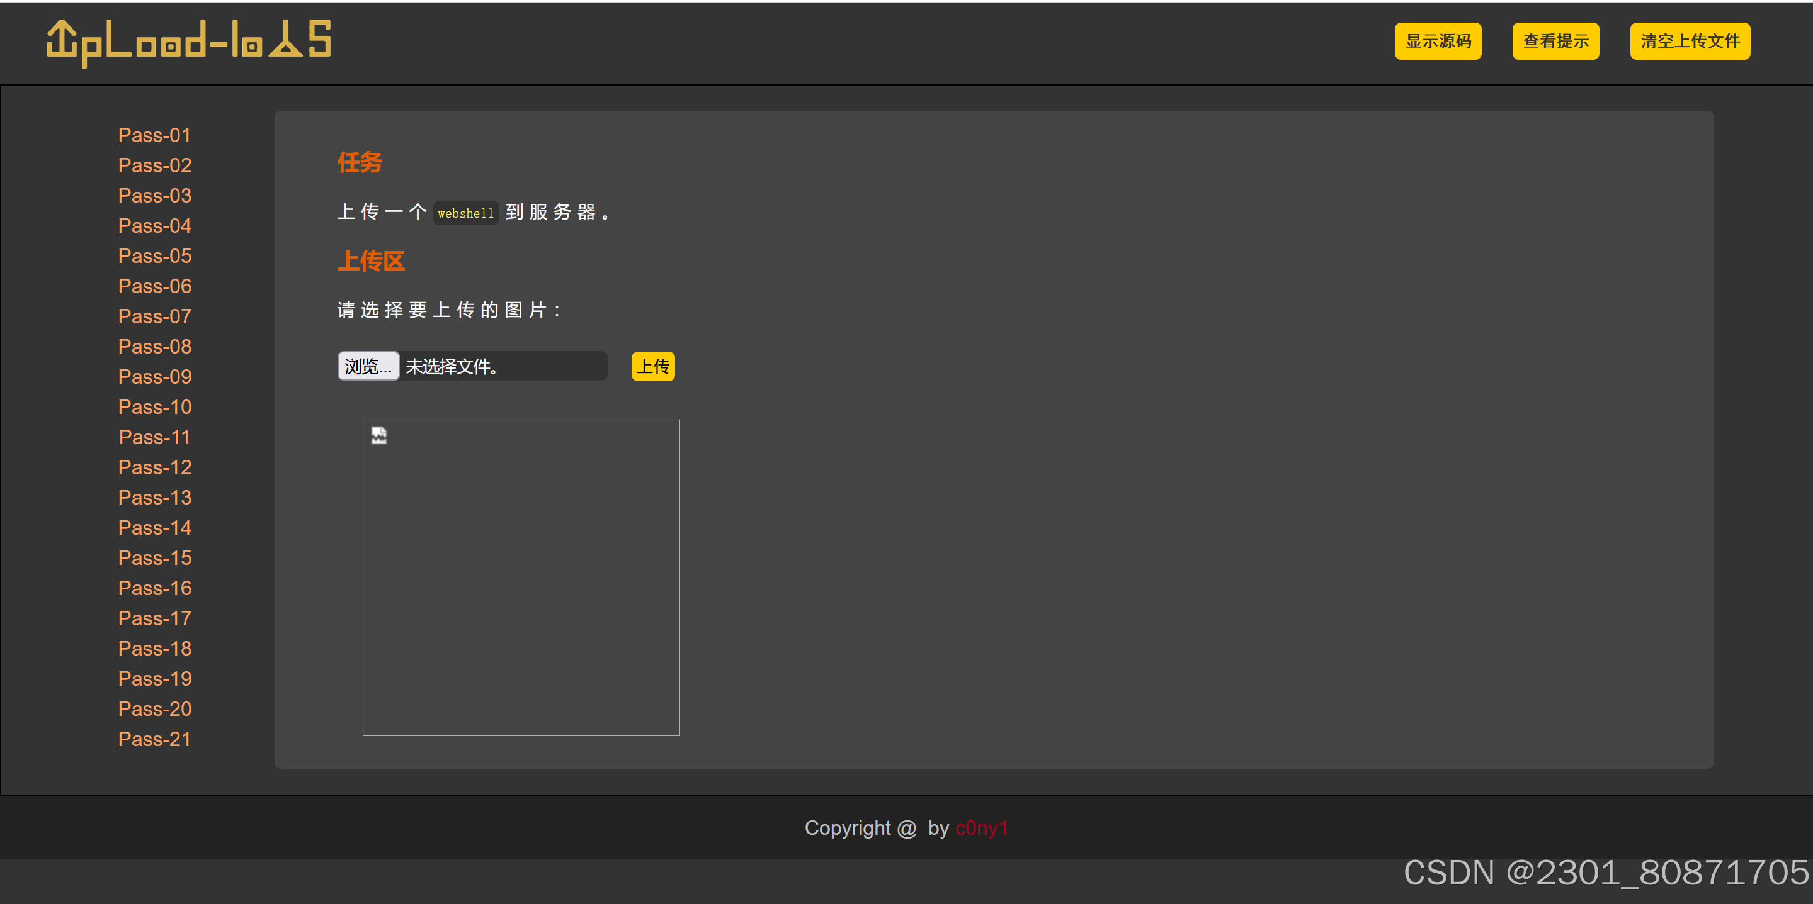The image size is (1813, 904).
Task: Navigate to Pass-08
Action: (154, 347)
